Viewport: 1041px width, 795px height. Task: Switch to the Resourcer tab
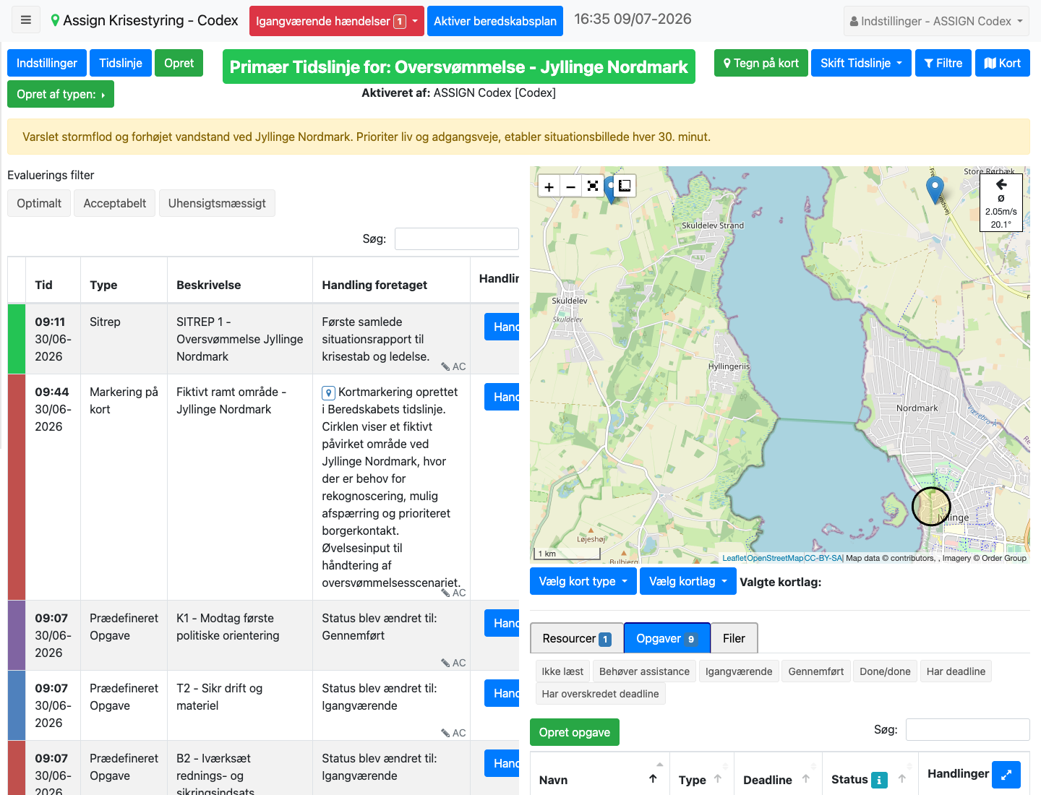pyautogui.click(x=577, y=638)
